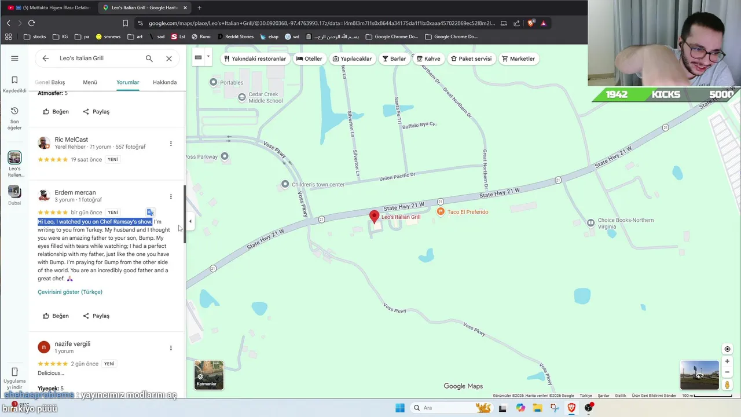Open Windows Start menu
Image resolution: width=741 pixels, height=417 pixels.
[399, 408]
